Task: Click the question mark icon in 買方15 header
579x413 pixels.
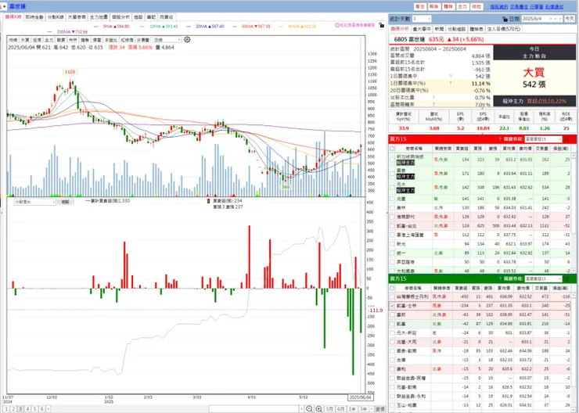Action: pos(500,139)
